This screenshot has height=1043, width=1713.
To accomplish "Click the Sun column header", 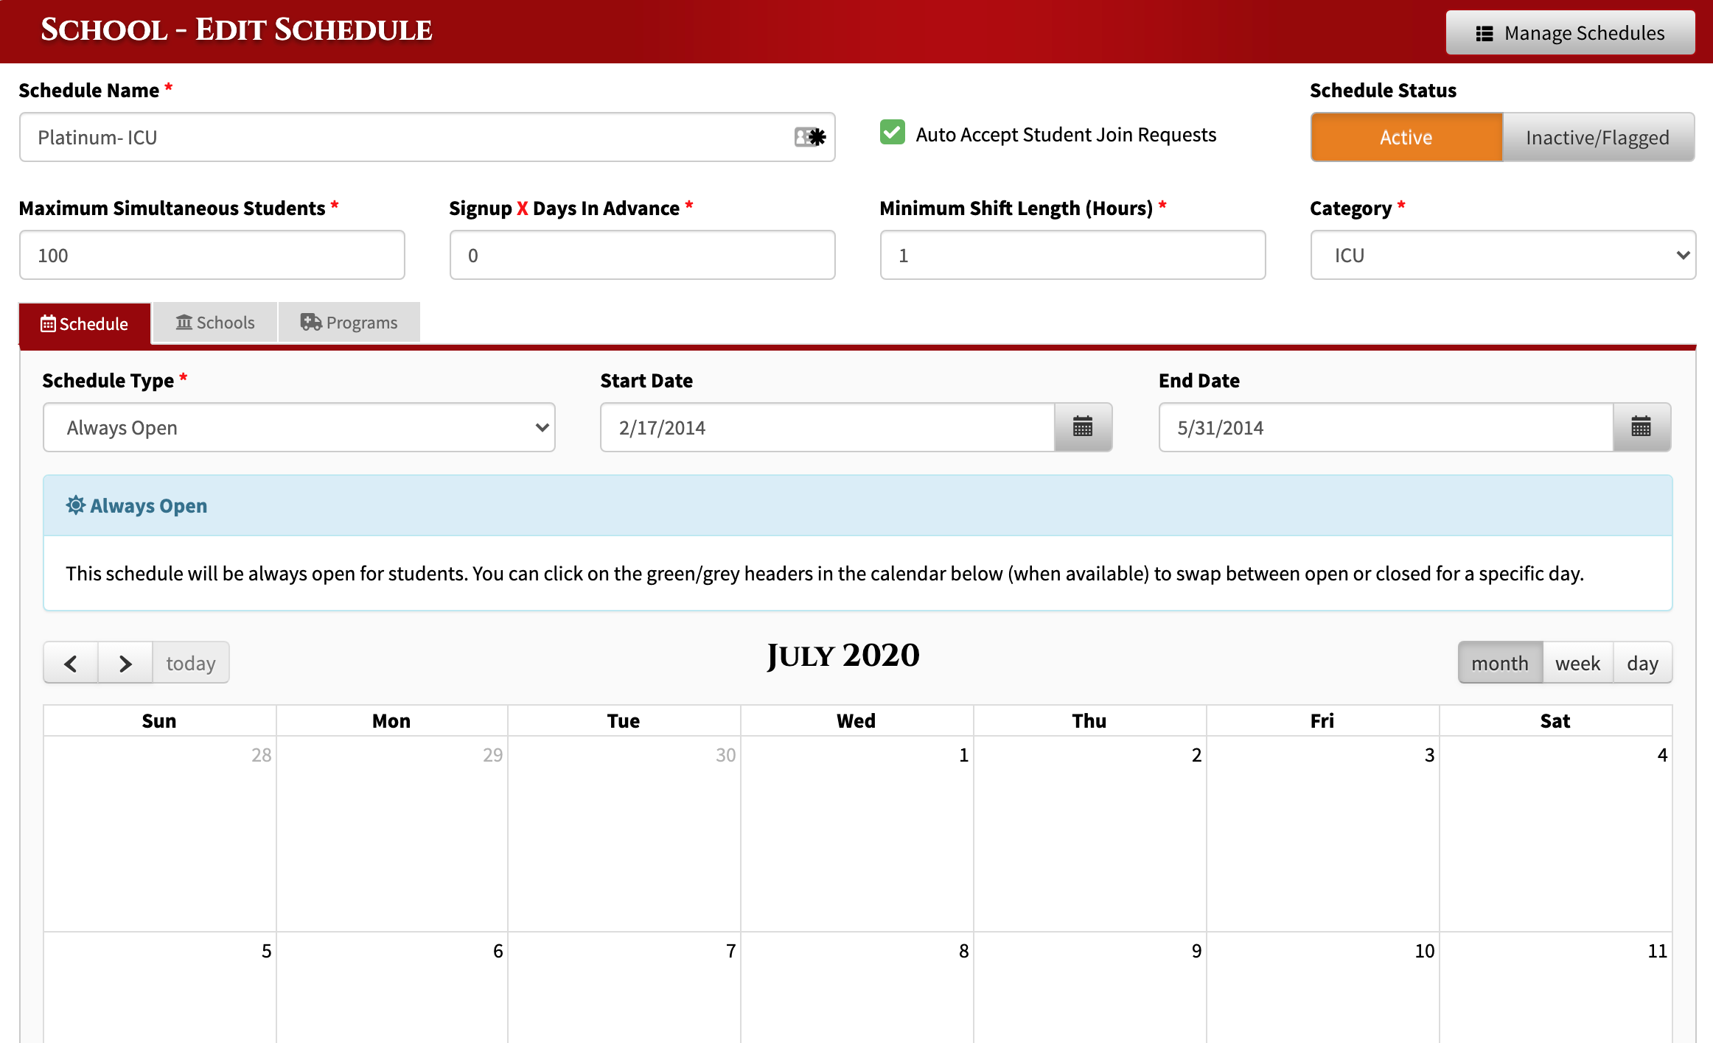I will point(159,720).
